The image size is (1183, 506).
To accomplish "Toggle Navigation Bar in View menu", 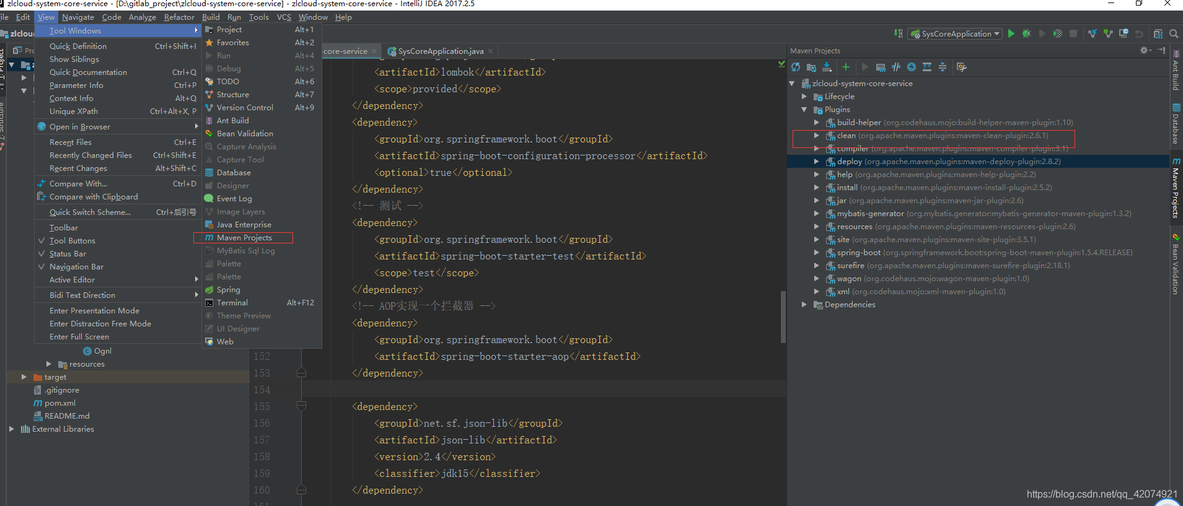I will (76, 266).
